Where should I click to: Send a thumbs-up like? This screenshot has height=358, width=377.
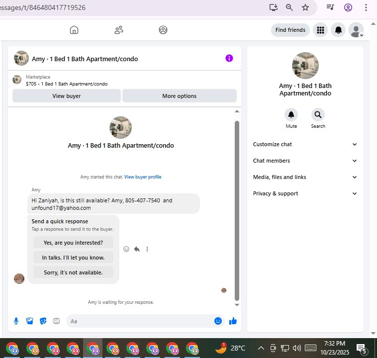tap(233, 321)
